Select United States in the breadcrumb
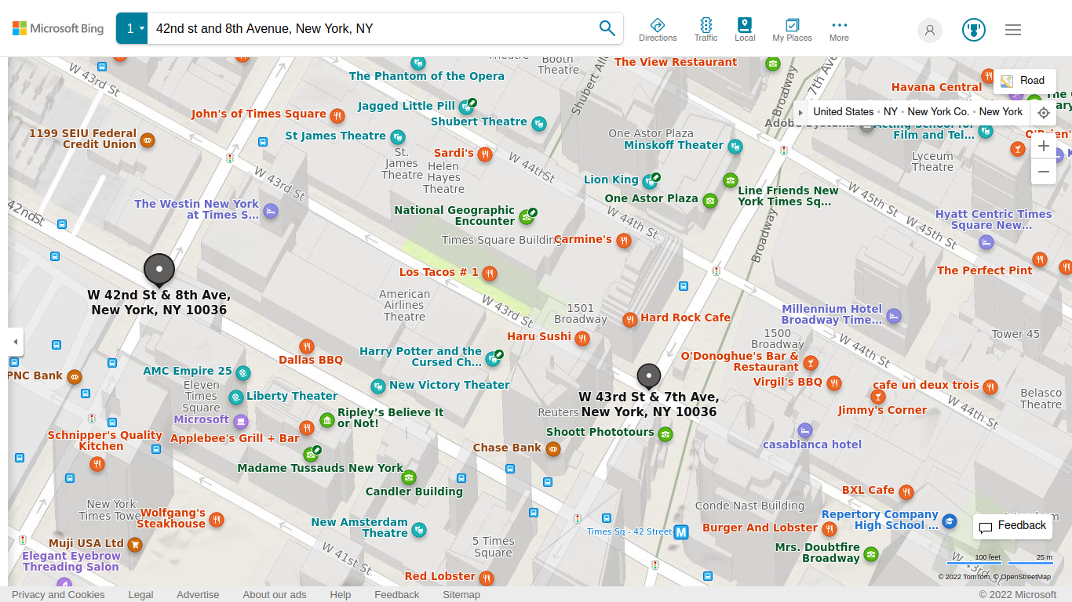 click(844, 112)
